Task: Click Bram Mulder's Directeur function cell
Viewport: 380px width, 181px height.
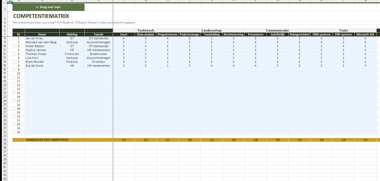Action: pos(99,62)
